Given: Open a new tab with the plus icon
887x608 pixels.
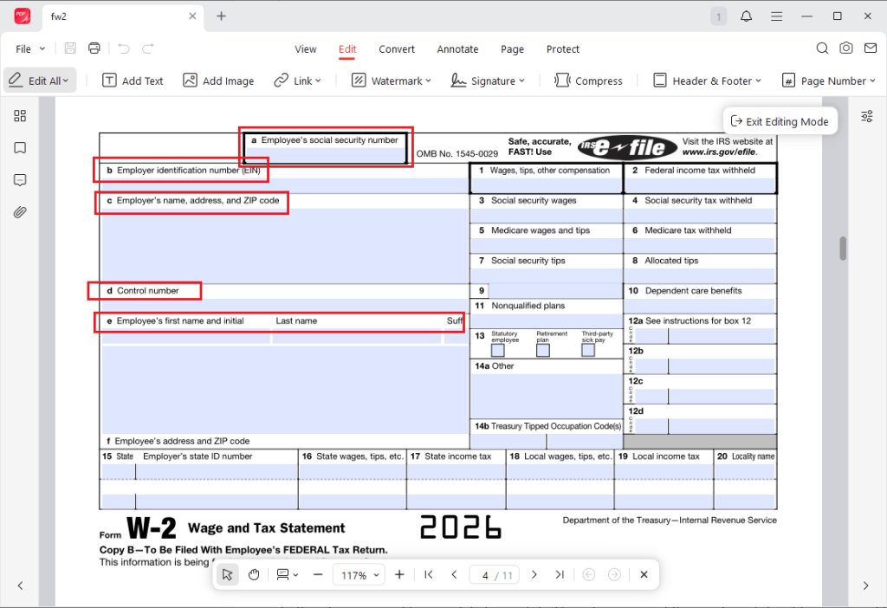Looking at the screenshot, I should (221, 16).
